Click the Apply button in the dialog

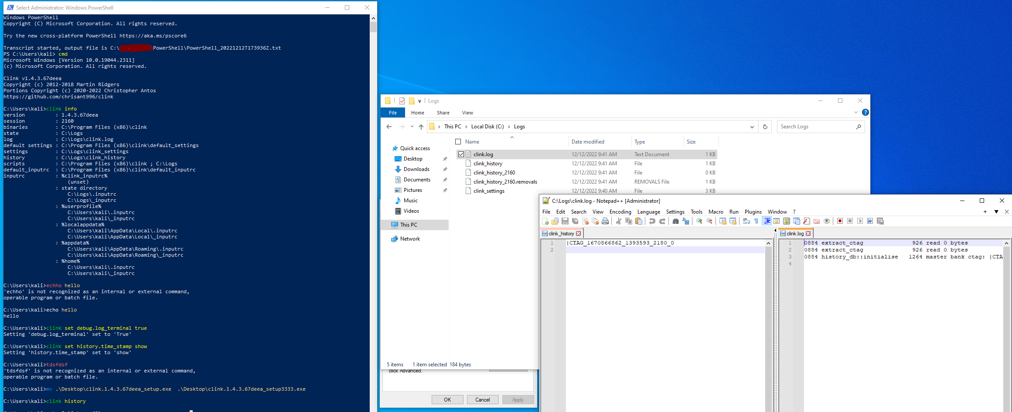pos(518,399)
